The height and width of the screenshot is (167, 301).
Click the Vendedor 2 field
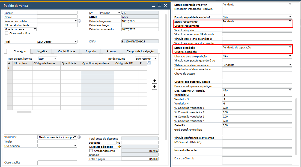click(257, 95)
